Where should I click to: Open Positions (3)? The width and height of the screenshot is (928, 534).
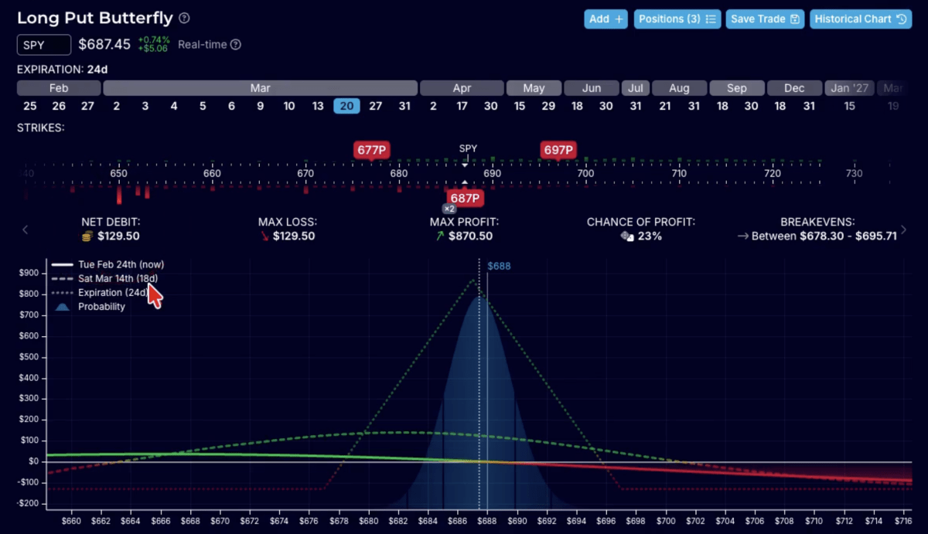(x=677, y=19)
